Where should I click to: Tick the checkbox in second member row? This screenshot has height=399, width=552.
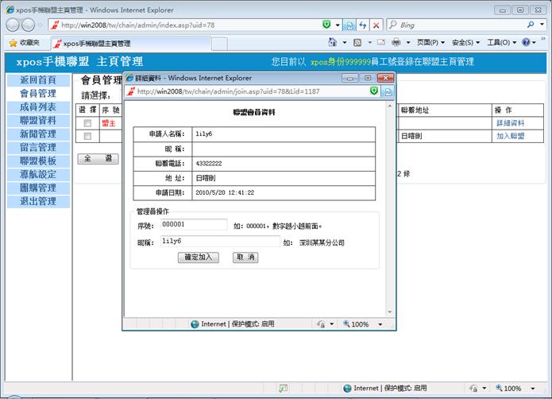click(87, 136)
